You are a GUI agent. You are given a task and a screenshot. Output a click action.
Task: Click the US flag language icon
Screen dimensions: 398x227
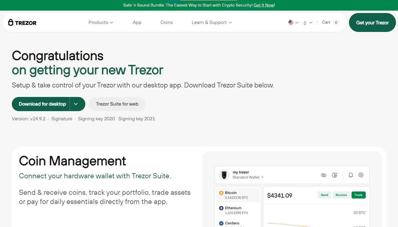[291, 22]
